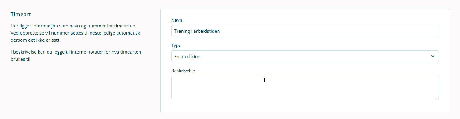The image size is (460, 119).
Task: Click the Beskrivelse field label
Action: (x=183, y=71)
